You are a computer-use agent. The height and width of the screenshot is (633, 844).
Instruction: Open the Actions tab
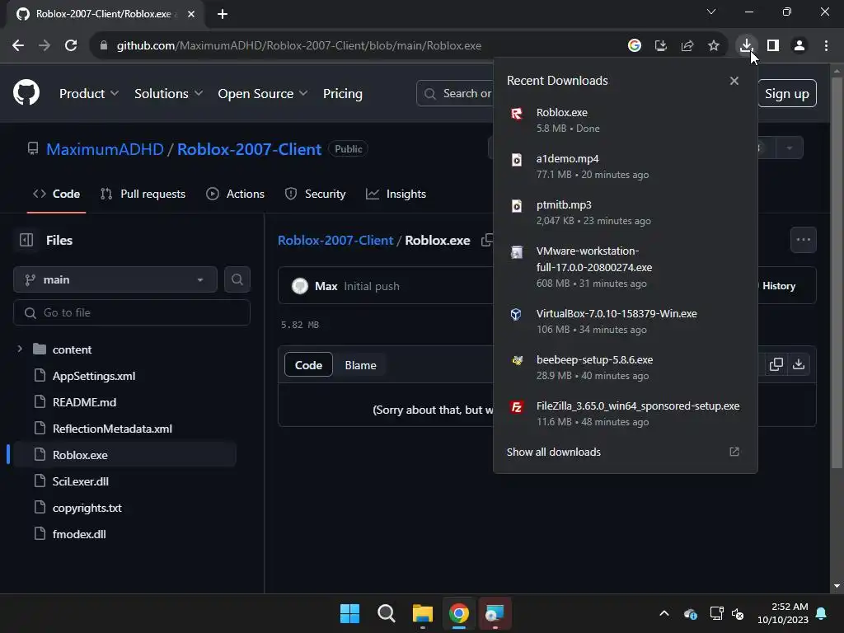tap(235, 194)
